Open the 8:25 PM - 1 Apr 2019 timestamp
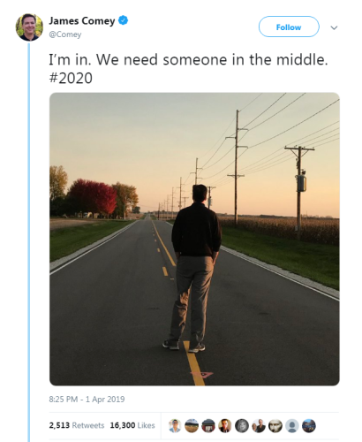This screenshot has width=362, height=442. coord(87,400)
